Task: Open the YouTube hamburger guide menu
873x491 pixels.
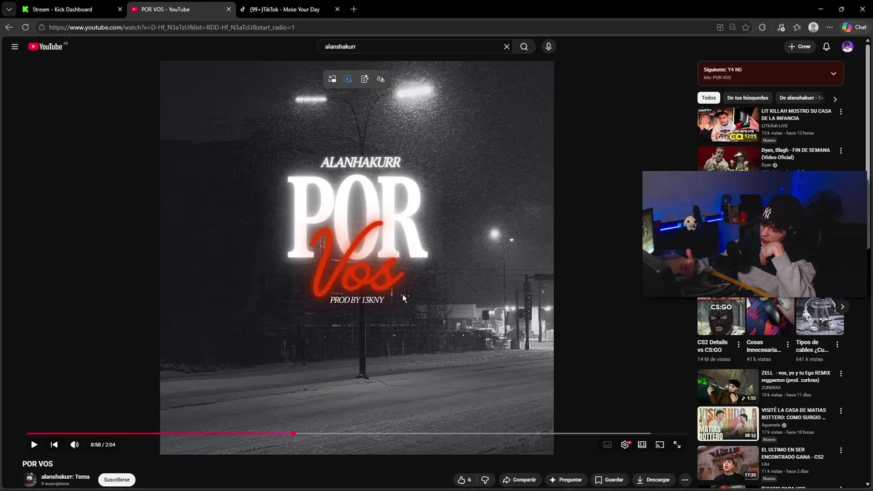Action: click(x=14, y=46)
